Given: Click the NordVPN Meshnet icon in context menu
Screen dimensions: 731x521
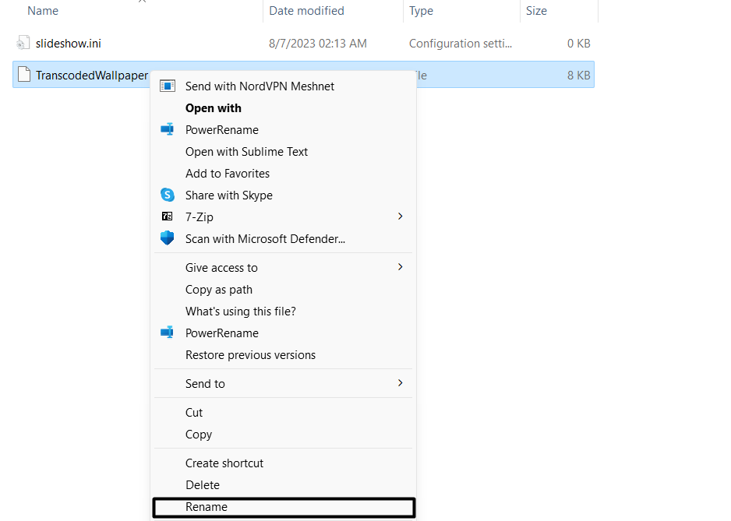Looking at the screenshot, I should pyautogui.click(x=167, y=86).
